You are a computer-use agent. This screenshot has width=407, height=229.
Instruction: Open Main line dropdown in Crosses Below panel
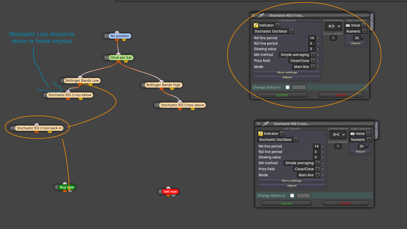(x=317, y=175)
